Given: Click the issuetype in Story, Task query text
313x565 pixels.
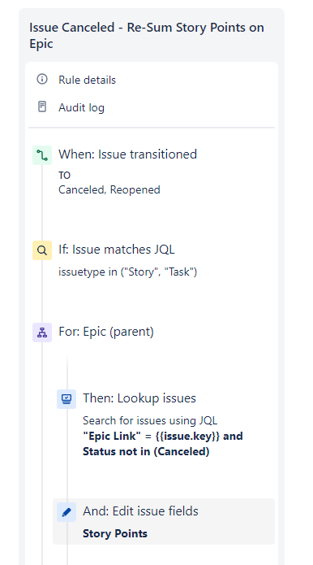Looking at the screenshot, I should [x=127, y=272].
